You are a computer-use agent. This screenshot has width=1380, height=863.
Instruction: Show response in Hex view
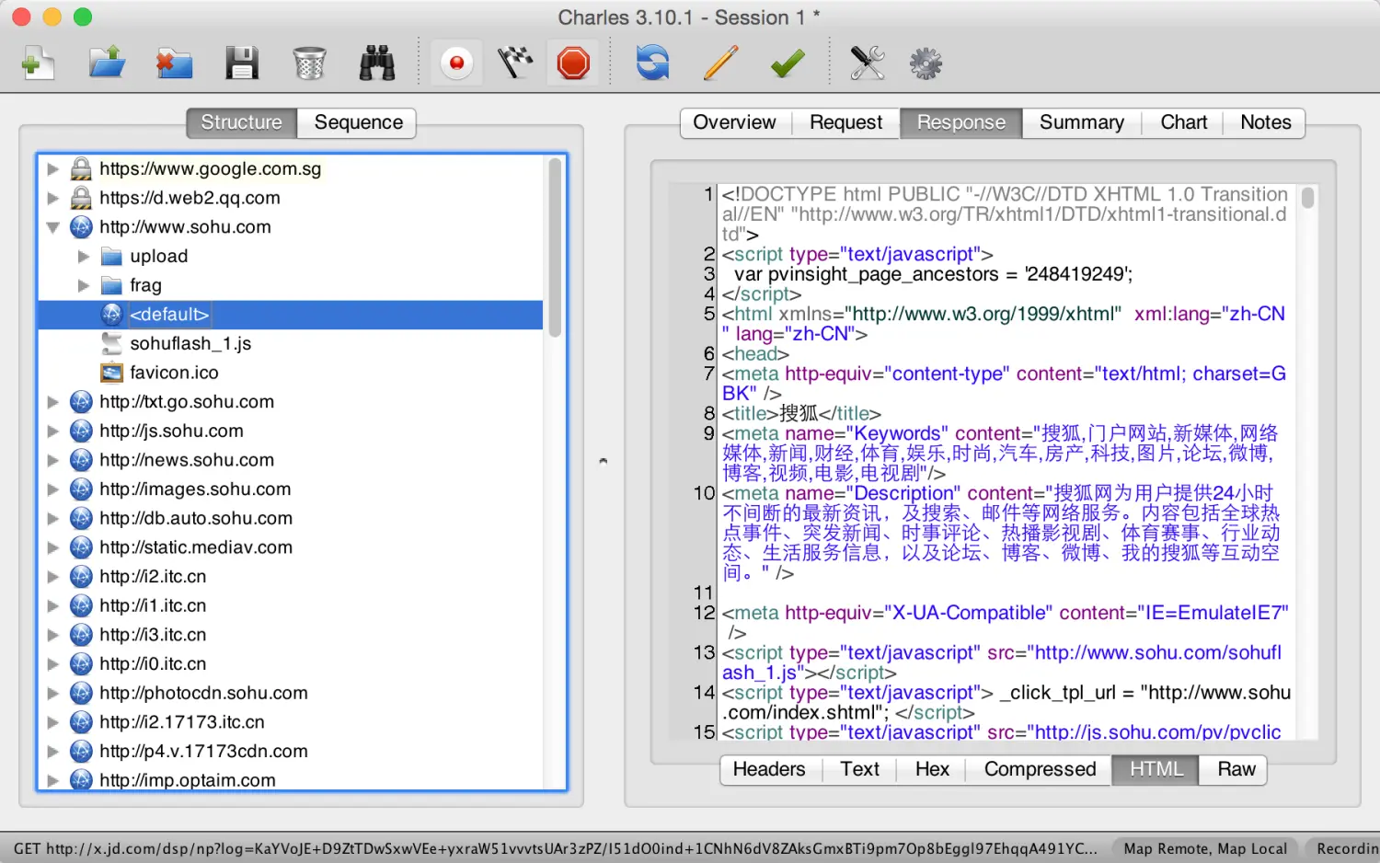pos(932,769)
